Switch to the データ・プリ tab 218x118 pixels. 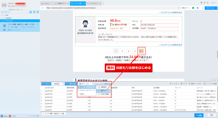point(94,4)
